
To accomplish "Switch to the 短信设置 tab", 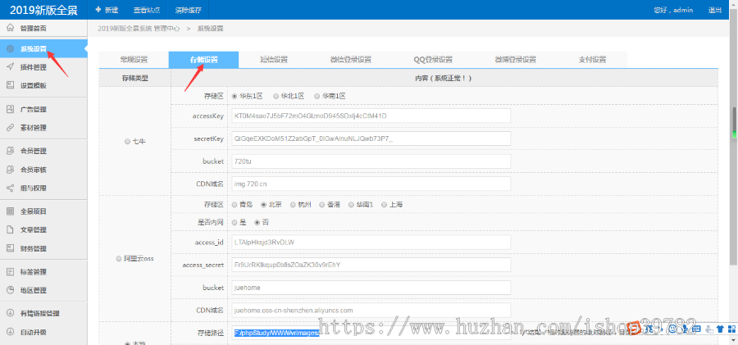I will pos(274,60).
